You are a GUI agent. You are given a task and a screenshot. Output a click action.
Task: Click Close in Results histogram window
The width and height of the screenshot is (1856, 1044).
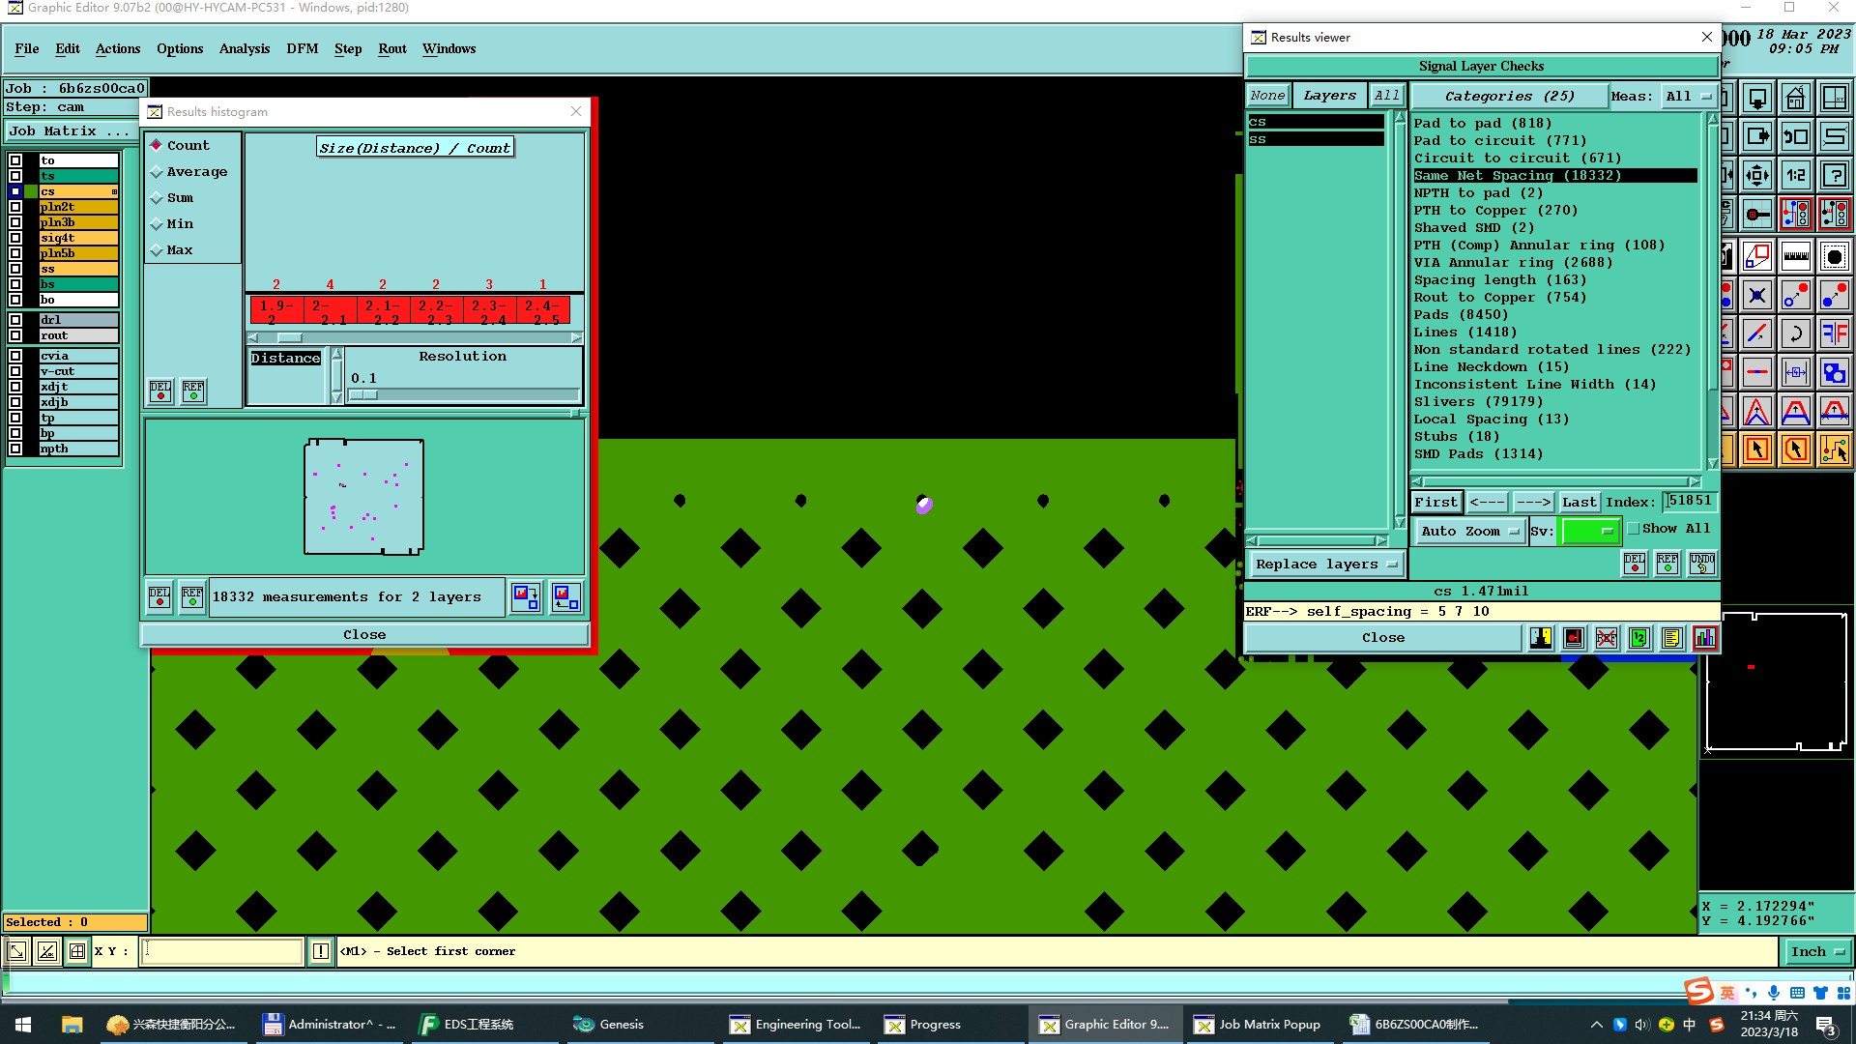(x=364, y=635)
